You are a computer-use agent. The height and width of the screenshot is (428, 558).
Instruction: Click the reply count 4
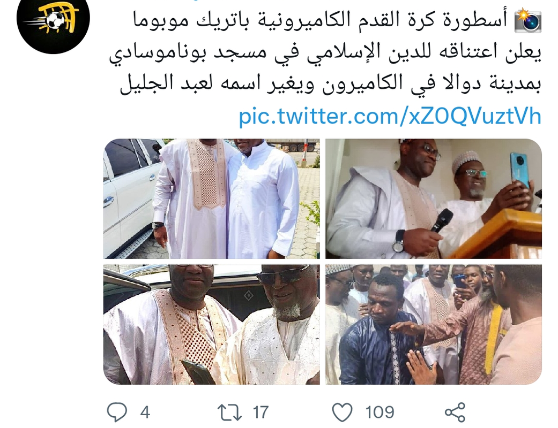pyautogui.click(x=145, y=412)
